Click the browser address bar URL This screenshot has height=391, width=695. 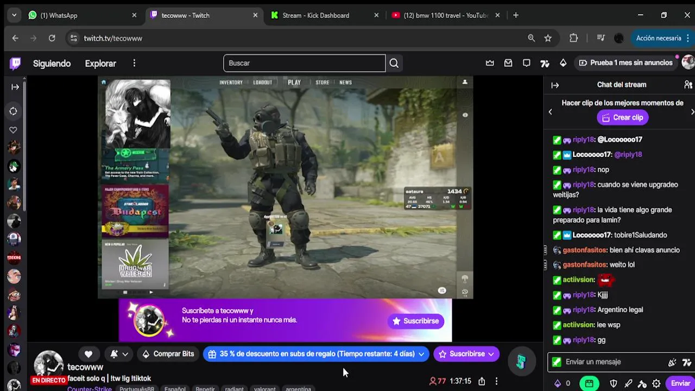113,38
